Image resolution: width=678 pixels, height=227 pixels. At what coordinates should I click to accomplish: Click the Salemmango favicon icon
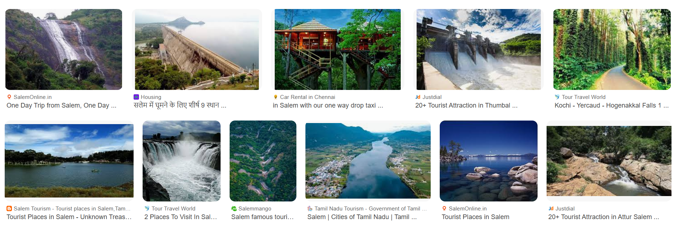[x=234, y=209]
